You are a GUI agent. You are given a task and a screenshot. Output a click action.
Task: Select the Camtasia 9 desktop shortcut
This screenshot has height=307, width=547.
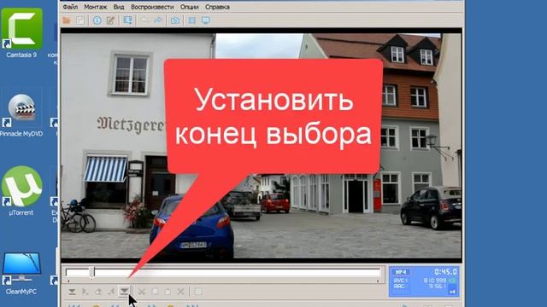[x=21, y=33]
